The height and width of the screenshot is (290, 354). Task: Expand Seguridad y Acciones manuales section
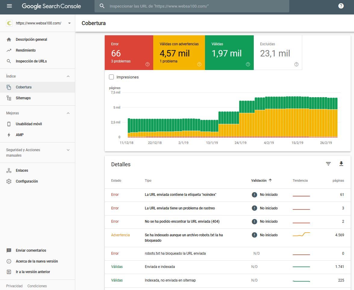click(68, 150)
